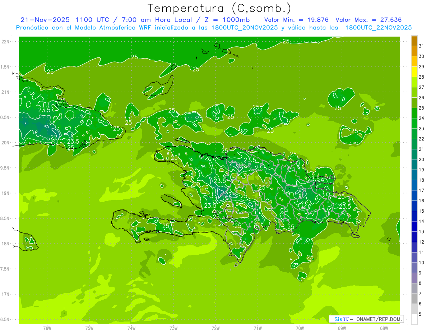Click the color bar label "29"
This screenshot has width=431, height=333.
[421, 67]
